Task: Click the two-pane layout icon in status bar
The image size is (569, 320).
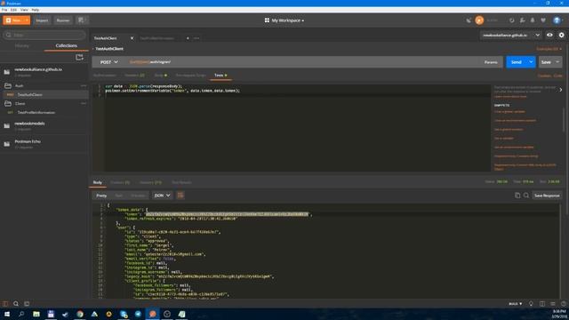Action: tap(542, 304)
